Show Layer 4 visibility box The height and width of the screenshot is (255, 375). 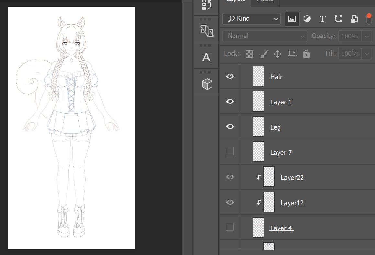[230, 227]
